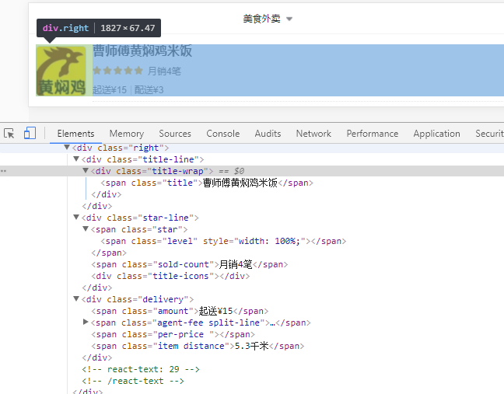
Task: Select the span class="title" row
Action: [x=207, y=183]
